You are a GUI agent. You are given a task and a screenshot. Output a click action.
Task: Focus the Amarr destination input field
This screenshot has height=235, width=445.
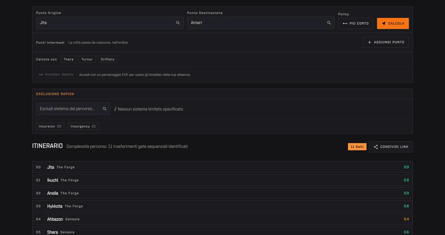tap(261, 23)
